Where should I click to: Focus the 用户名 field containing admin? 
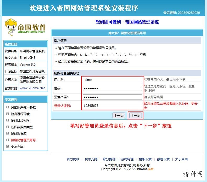[x=113, y=80]
